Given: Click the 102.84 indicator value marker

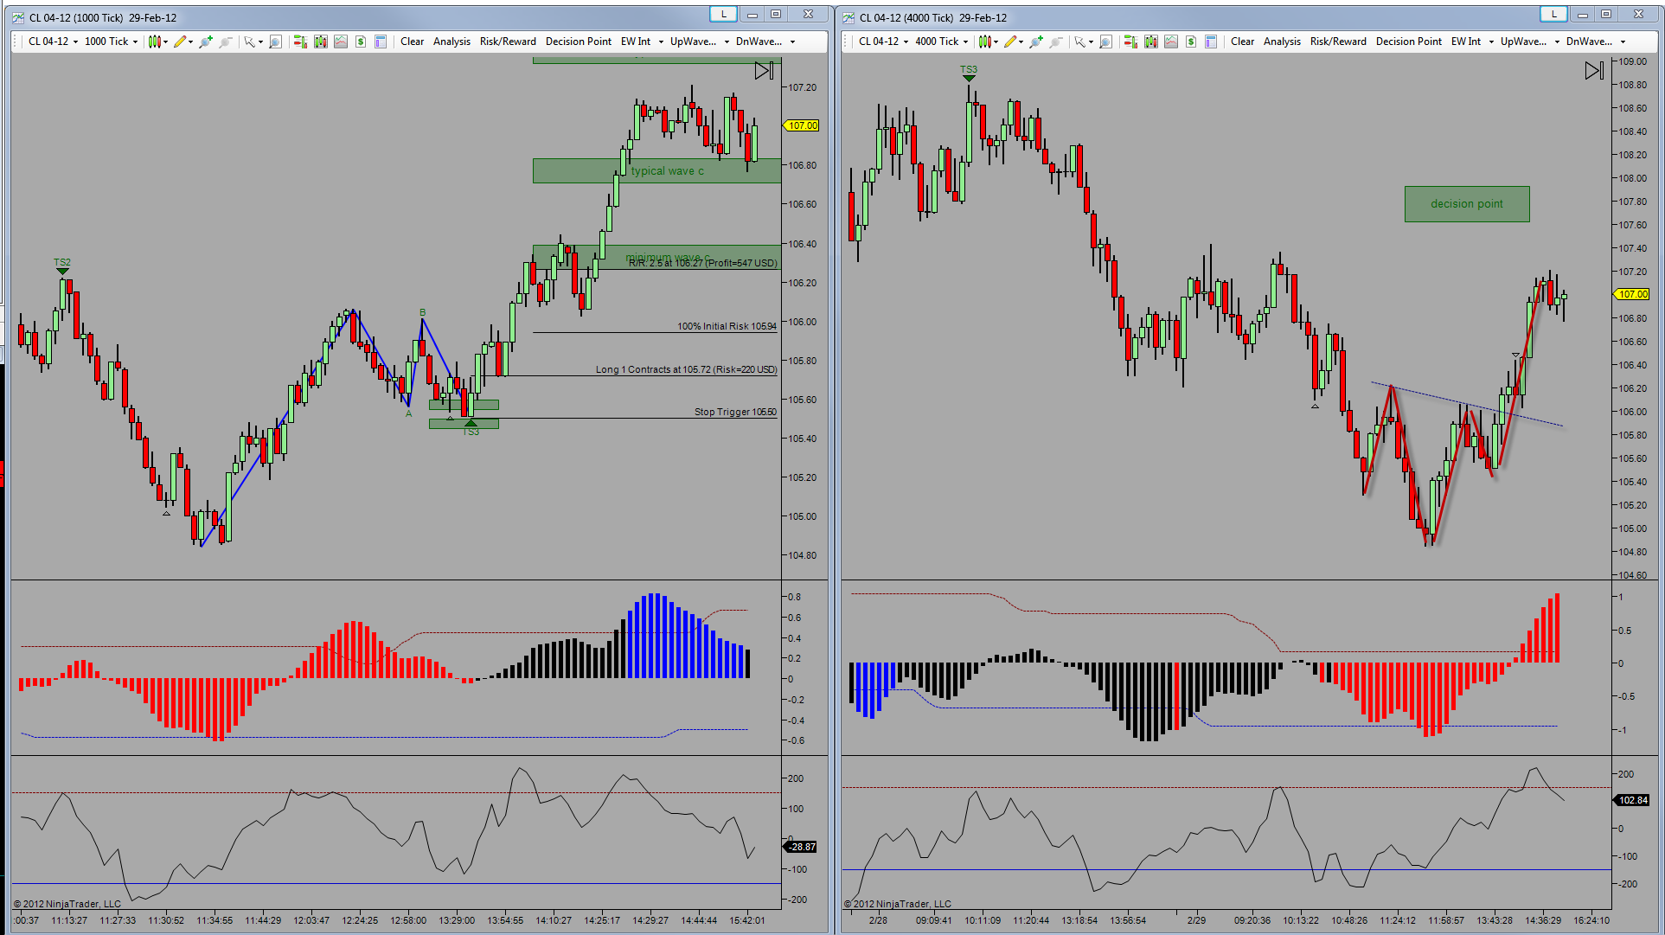Looking at the screenshot, I should (1632, 800).
